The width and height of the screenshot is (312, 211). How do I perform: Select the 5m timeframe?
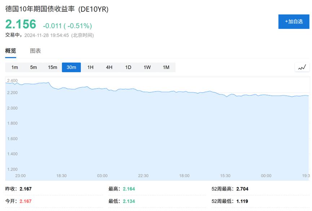tap(34, 67)
